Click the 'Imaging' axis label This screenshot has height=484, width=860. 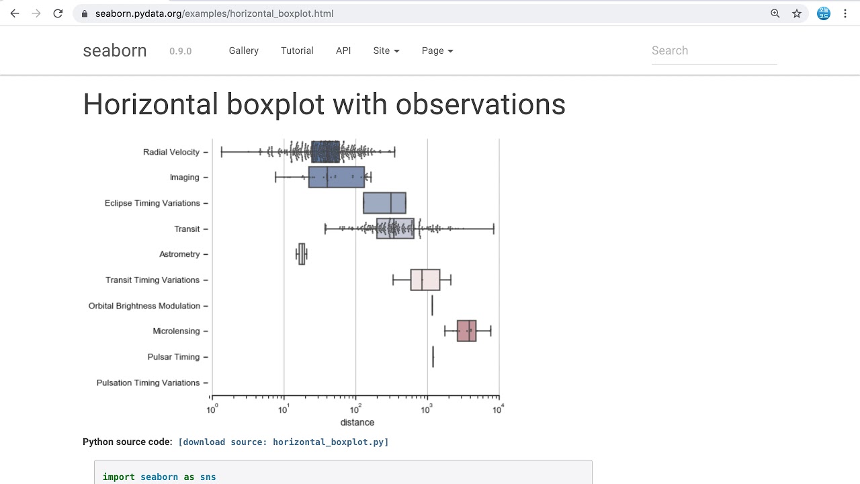tap(185, 177)
